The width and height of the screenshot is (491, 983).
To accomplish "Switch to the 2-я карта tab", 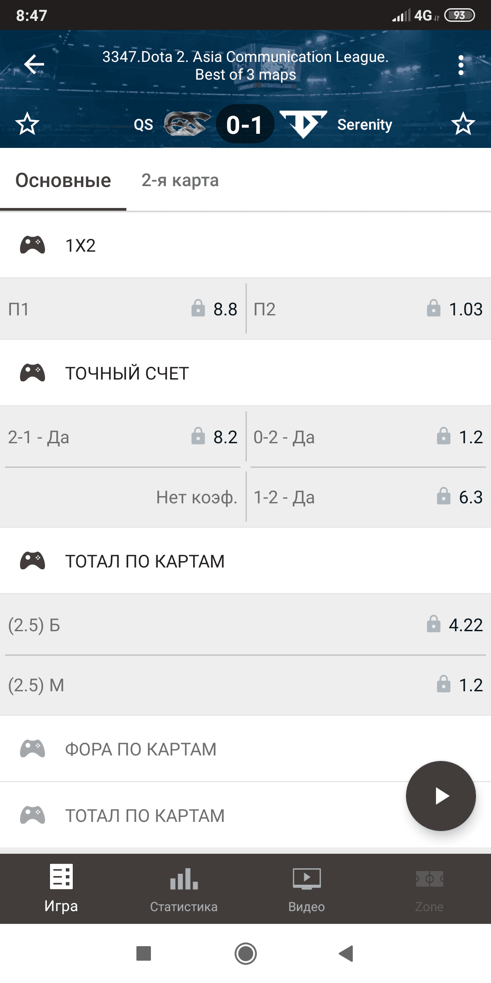I will coord(180,181).
